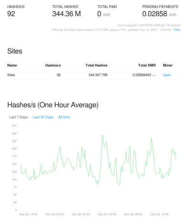The image size is (195, 218).
Task: Click the current payout per 1M hashes text
Action: pos(149,25)
